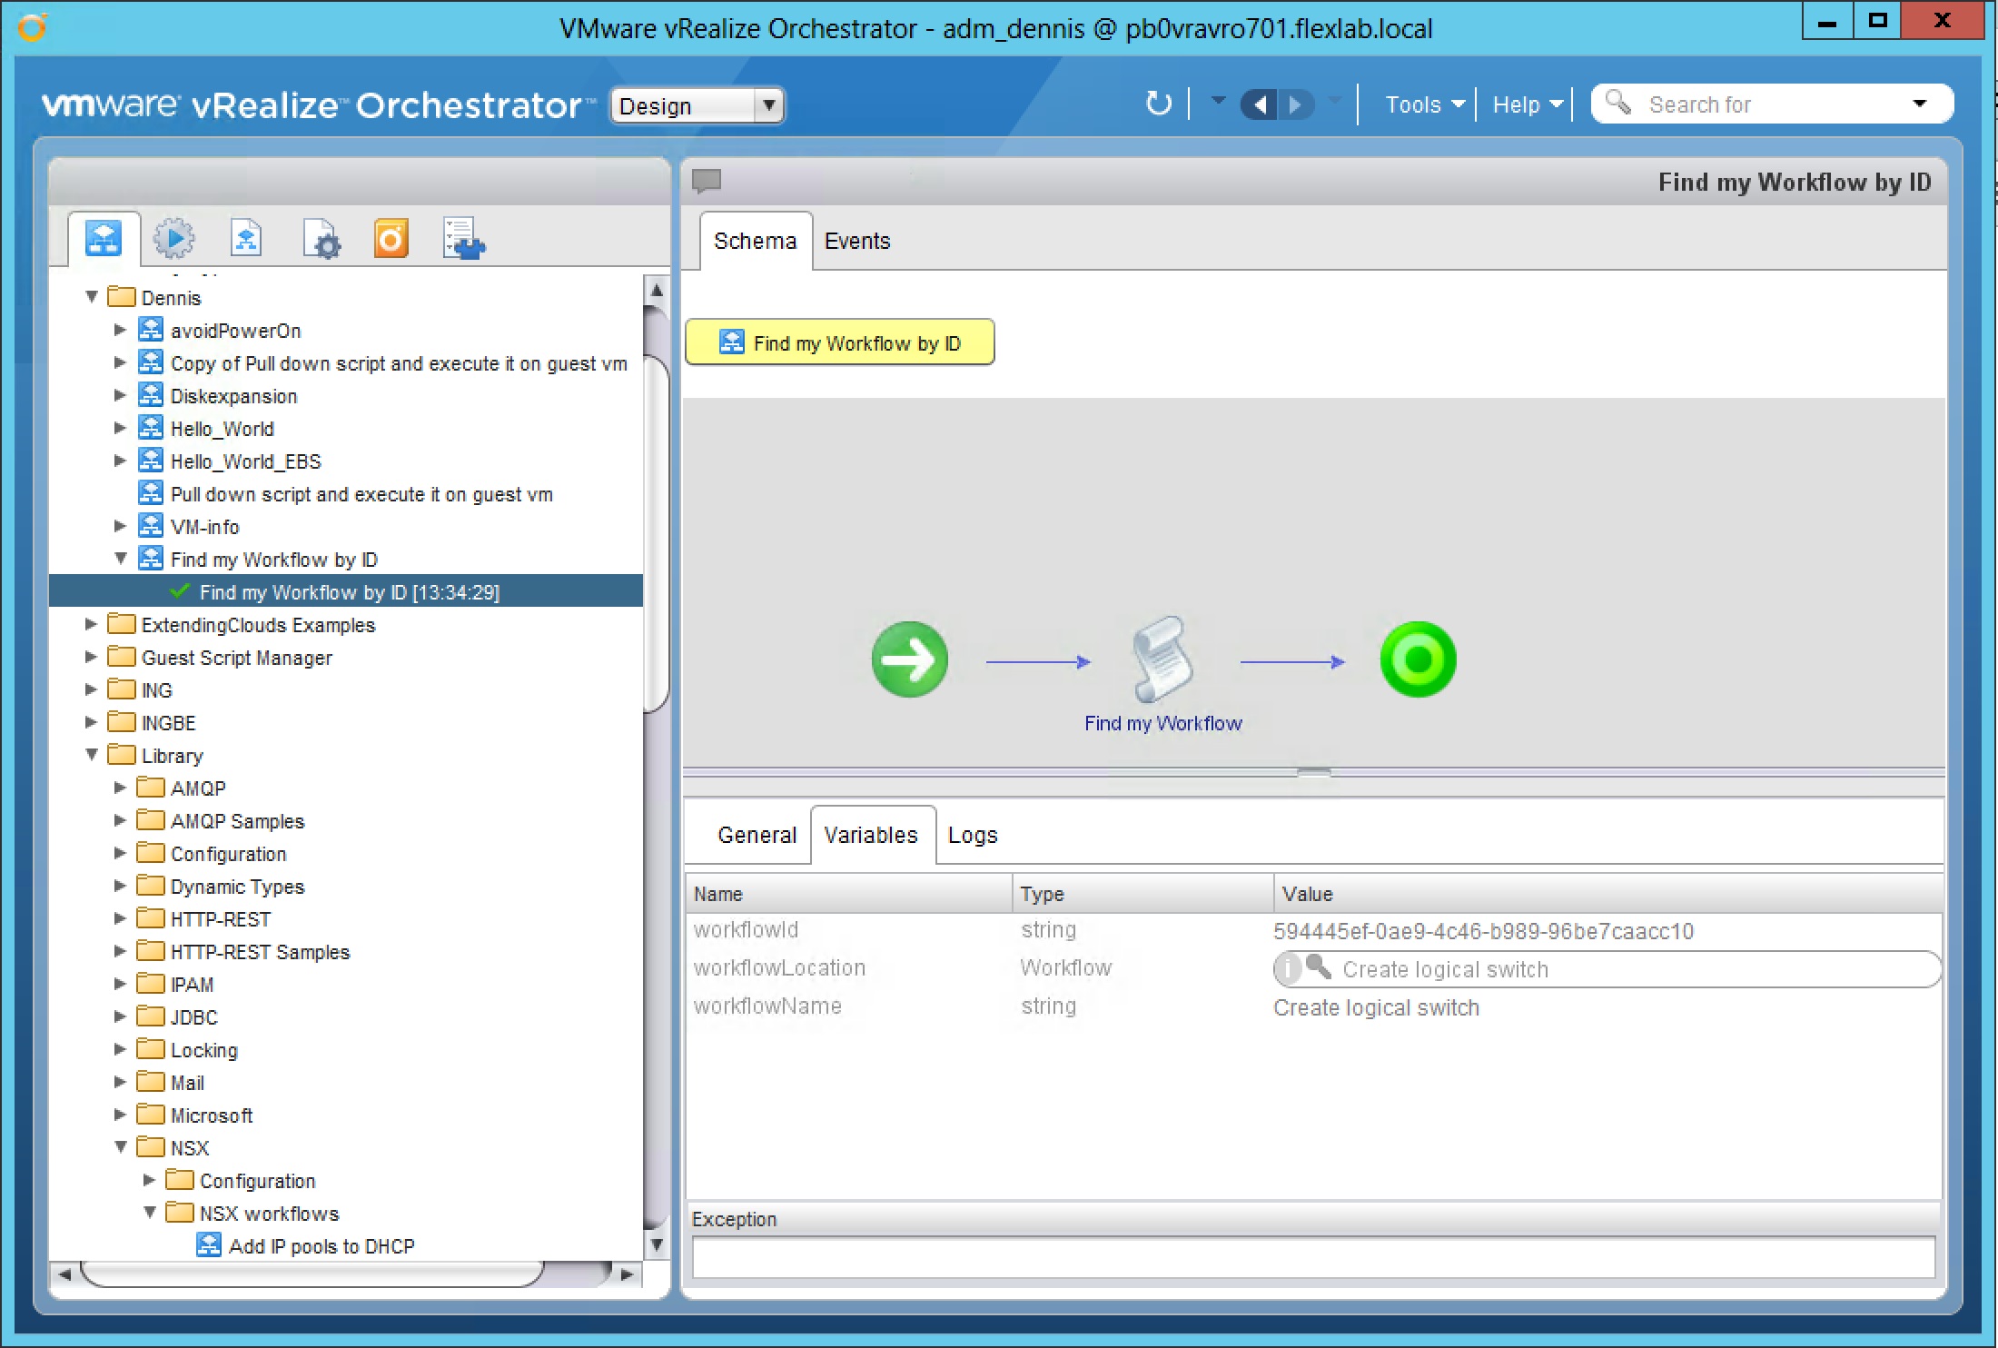
Task: Click the refresh icon in header
Action: (1158, 104)
